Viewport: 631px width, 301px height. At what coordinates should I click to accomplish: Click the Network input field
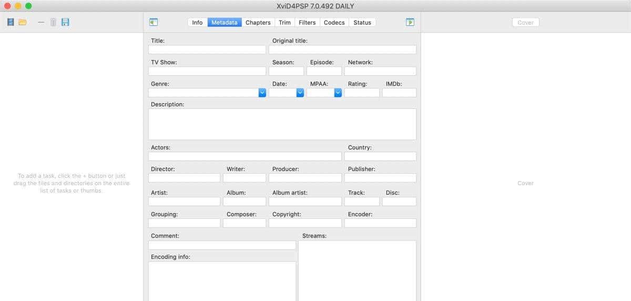click(x=380, y=71)
